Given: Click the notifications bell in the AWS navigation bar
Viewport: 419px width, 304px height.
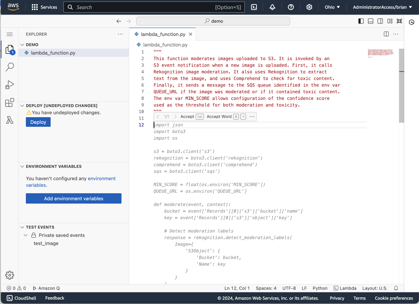Looking at the screenshot, I should point(272,7).
